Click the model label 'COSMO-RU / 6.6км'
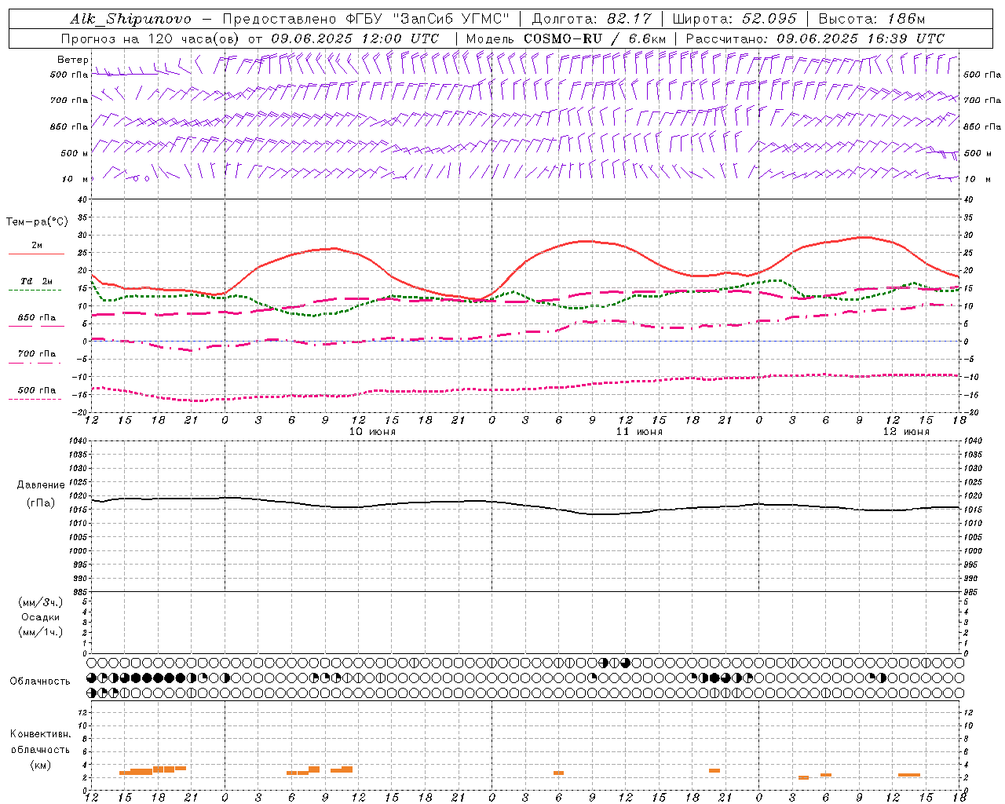 coord(594,38)
